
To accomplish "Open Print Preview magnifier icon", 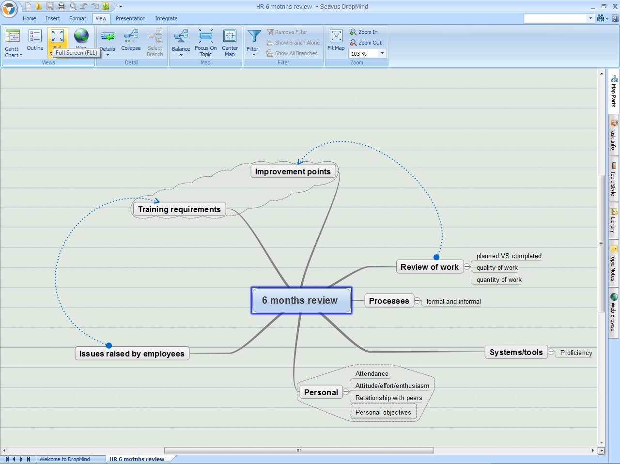I will (72, 6).
